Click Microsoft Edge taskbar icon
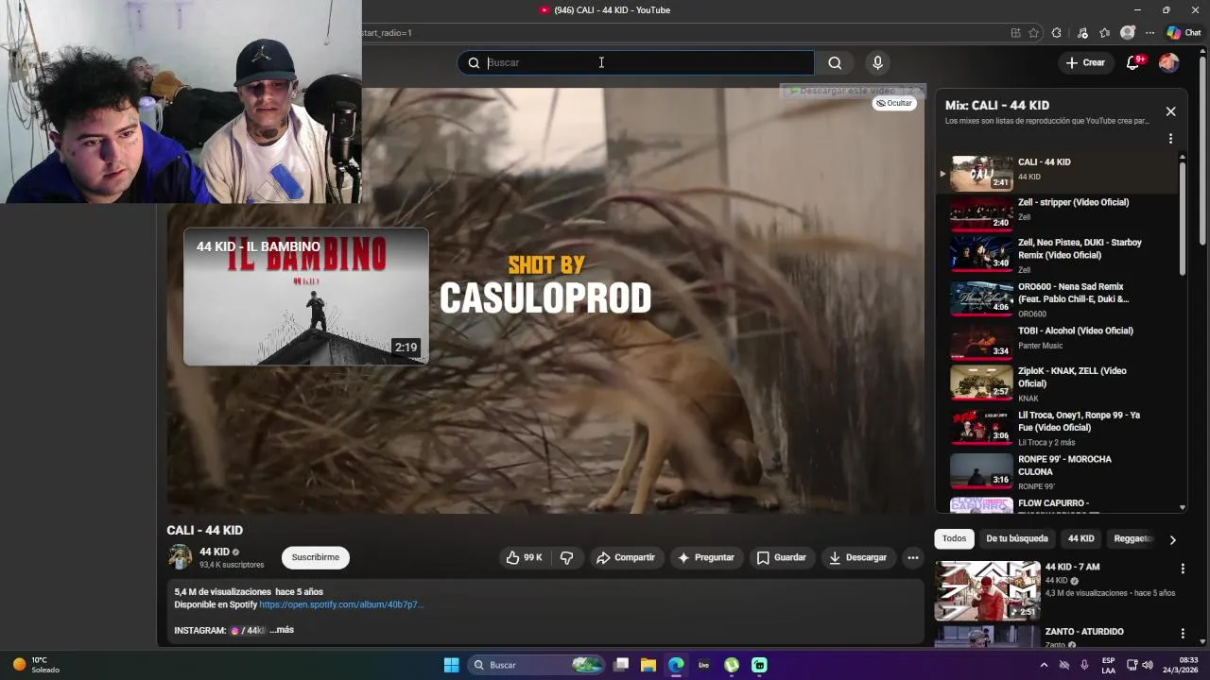1210x680 pixels. [676, 665]
